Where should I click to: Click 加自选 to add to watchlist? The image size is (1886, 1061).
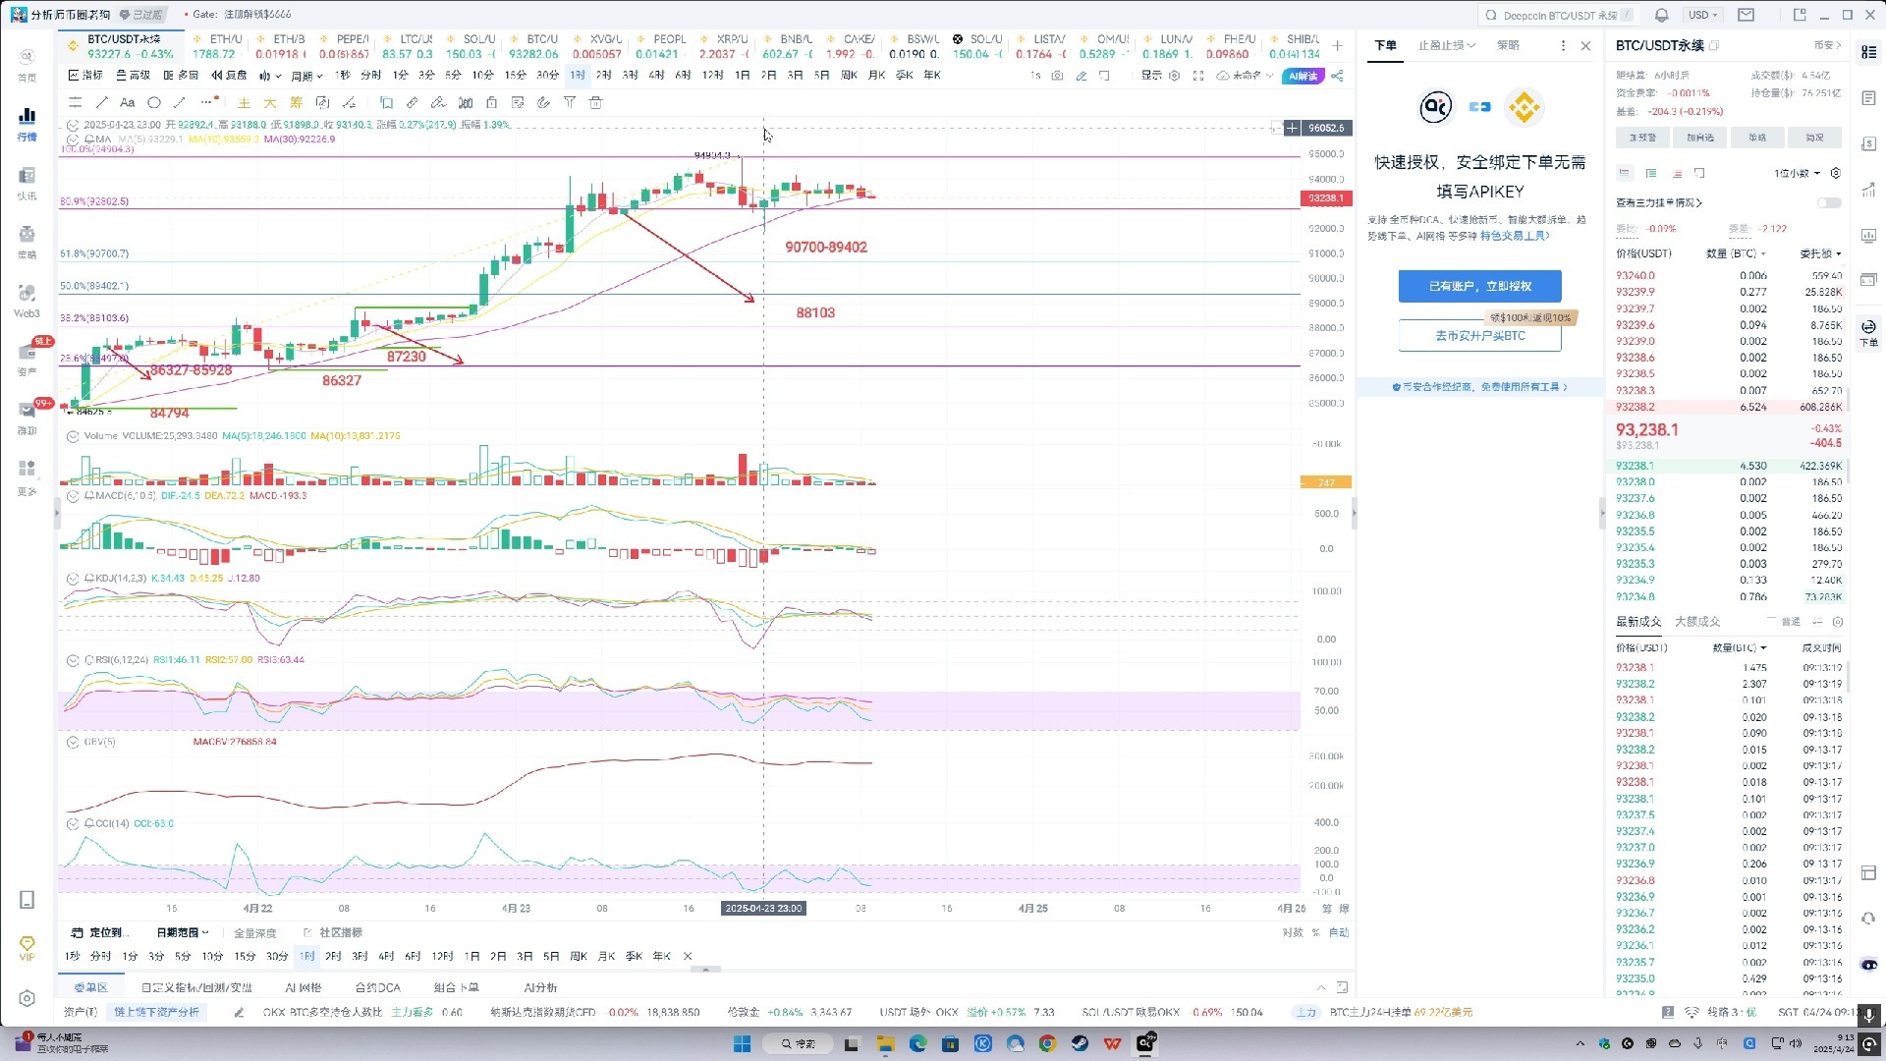[x=1698, y=138]
